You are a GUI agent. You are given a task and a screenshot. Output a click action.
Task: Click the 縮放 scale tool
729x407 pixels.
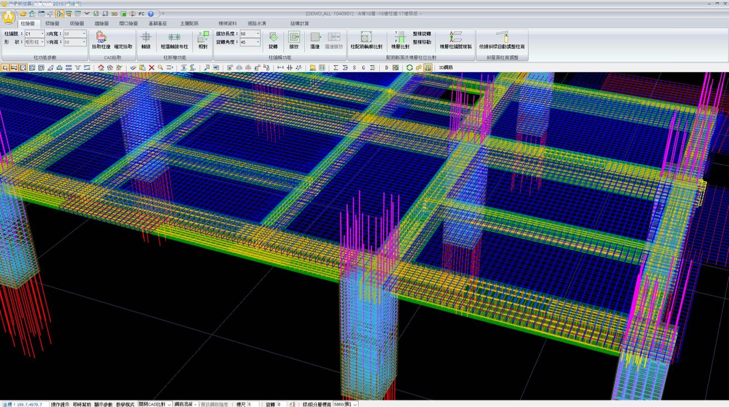click(x=294, y=41)
